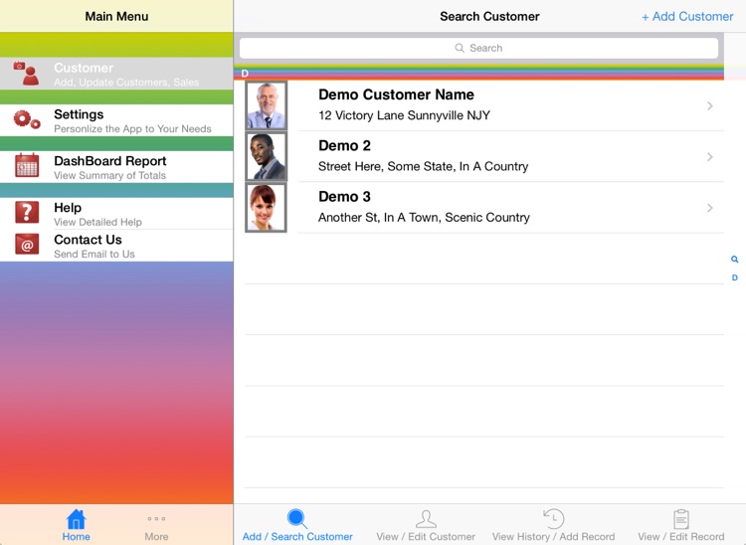
Task: Click 'Send Email to Us' subtitle
Action: tap(94, 254)
